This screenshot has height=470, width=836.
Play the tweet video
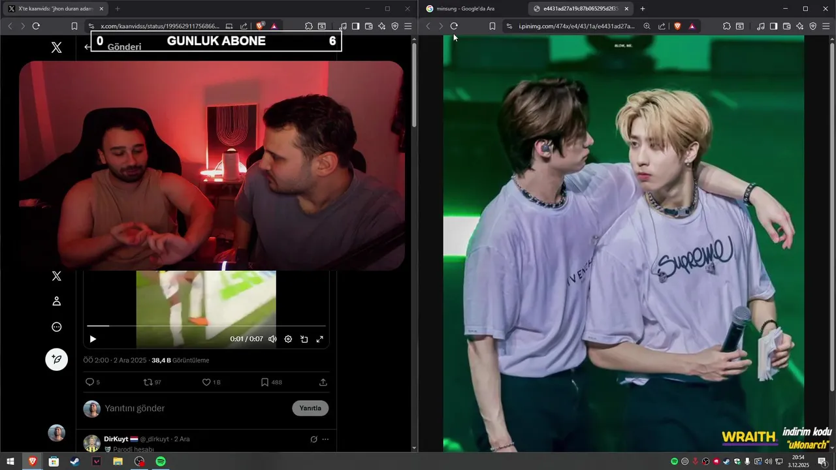coord(93,339)
